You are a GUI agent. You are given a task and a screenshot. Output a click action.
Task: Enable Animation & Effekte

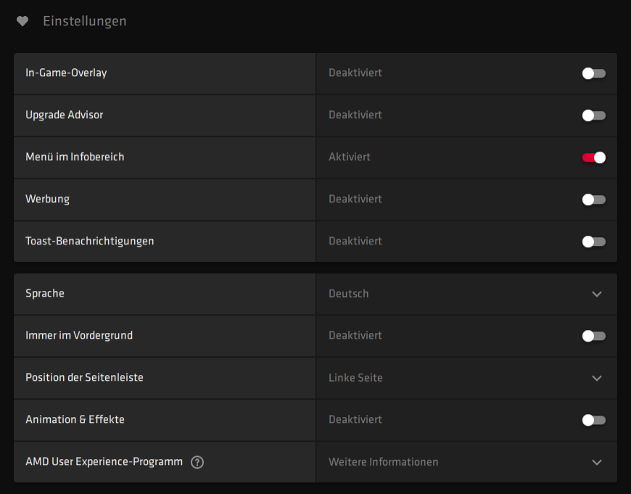tap(593, 420)
